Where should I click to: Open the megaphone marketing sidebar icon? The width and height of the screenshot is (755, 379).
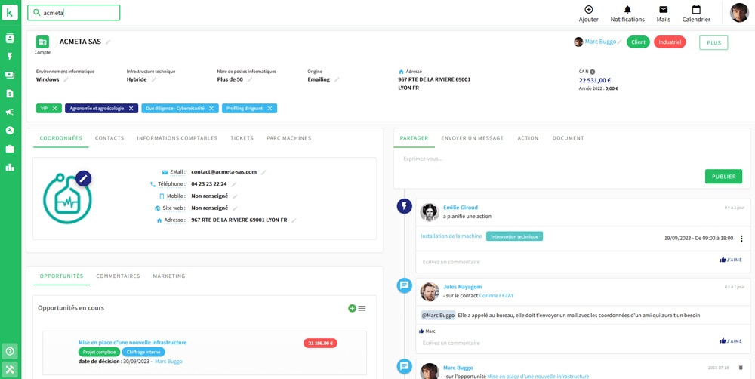click(10, 112)
